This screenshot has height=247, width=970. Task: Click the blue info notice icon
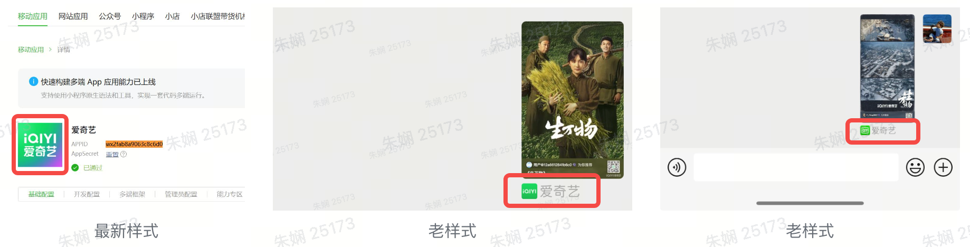pyautogui.click(x=33, y=81)
